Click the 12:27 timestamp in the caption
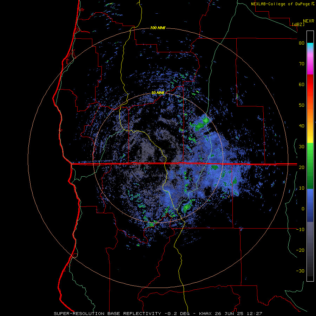 254,314
